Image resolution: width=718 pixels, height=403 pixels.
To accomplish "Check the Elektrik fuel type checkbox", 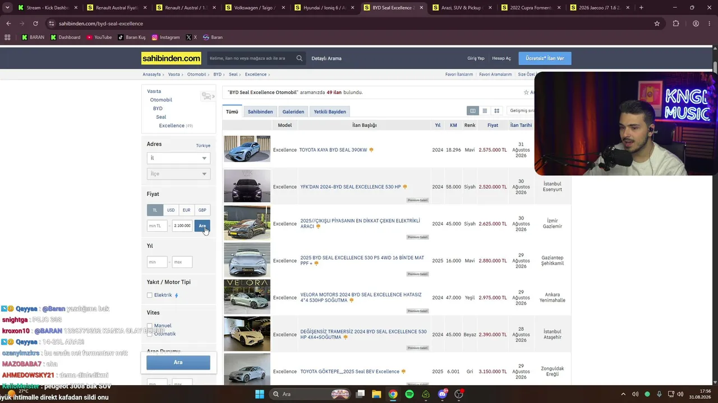I will click(150, 295).
